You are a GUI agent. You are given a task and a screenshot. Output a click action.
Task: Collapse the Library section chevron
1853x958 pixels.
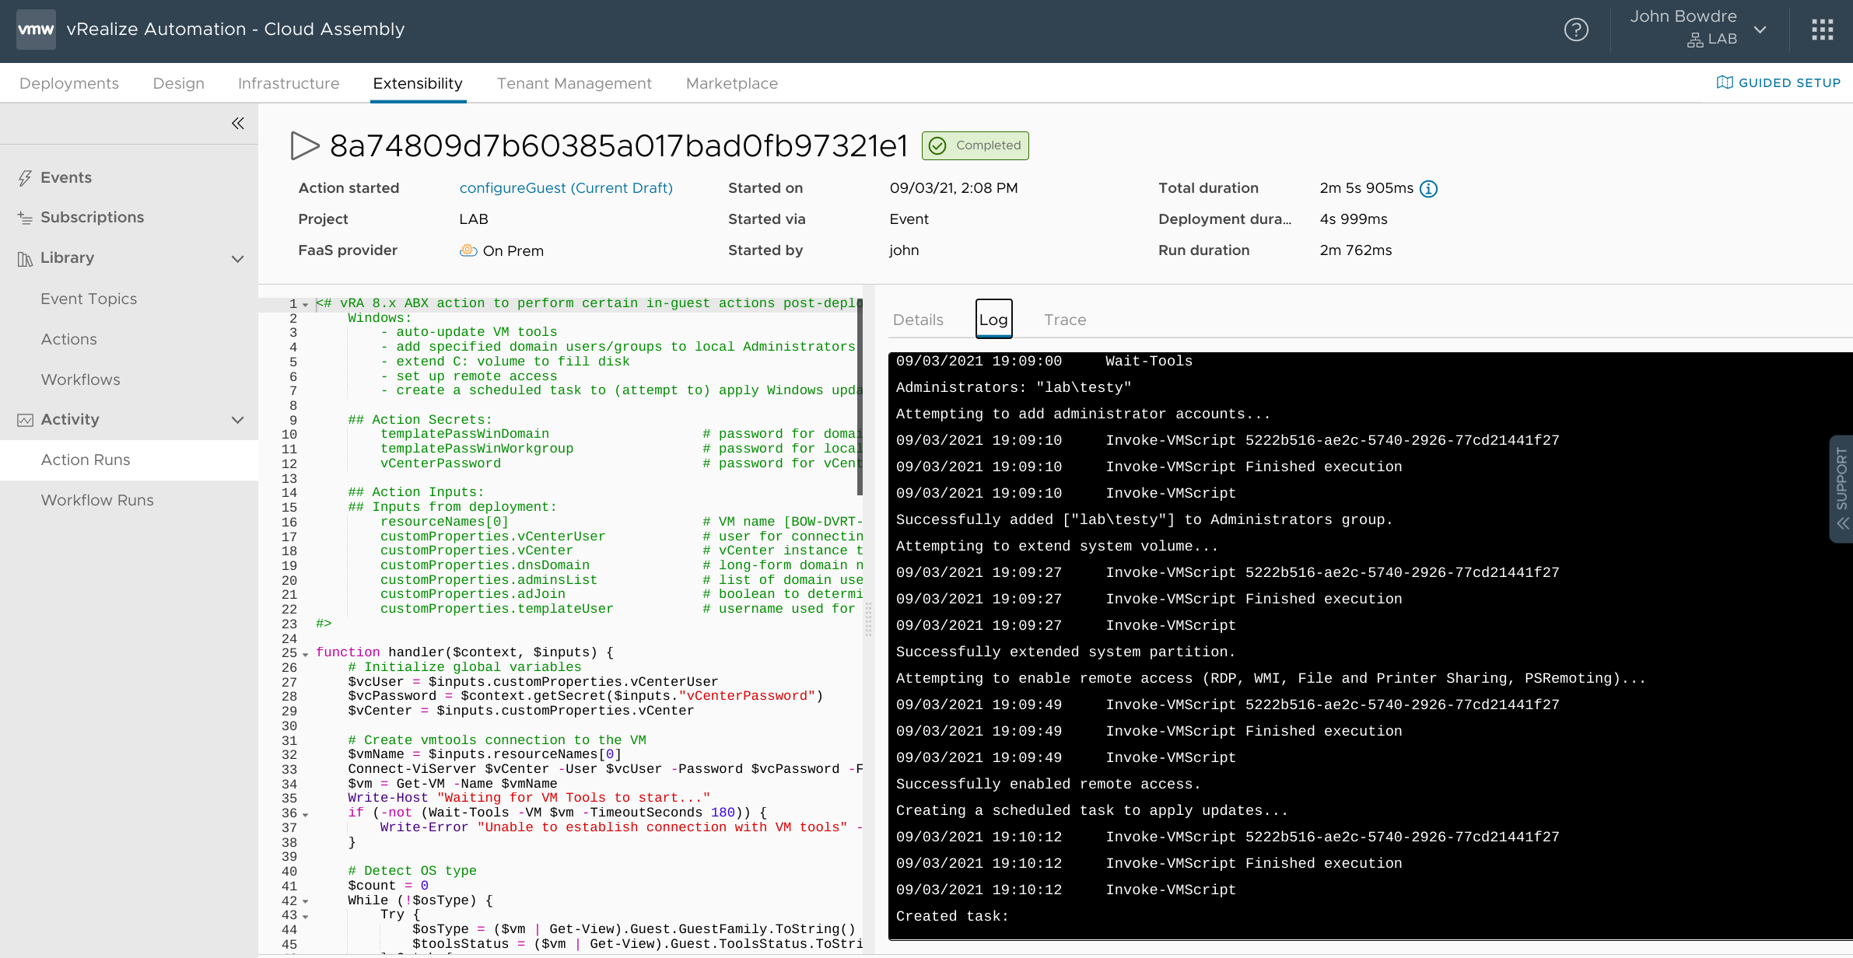238,258
